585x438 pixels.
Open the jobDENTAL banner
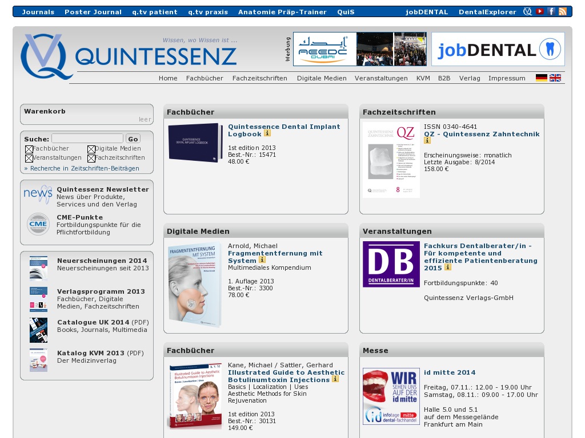[498, 49]
